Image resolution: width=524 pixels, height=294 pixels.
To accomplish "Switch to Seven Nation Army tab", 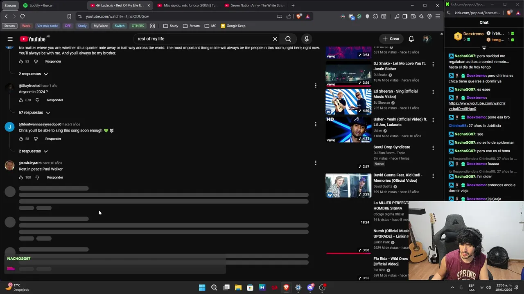I will tap(254, 5).
